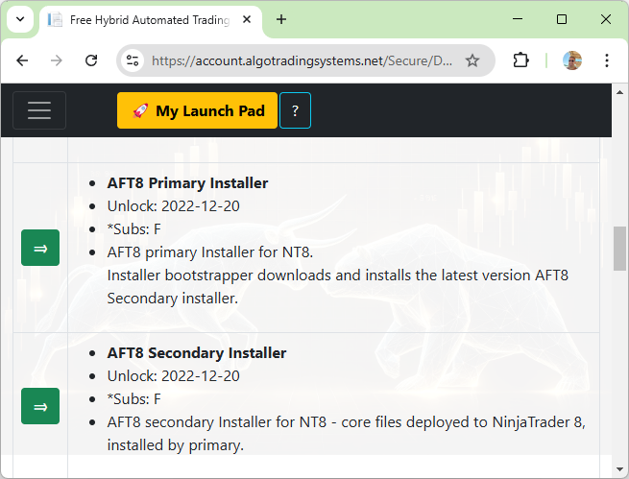
Task: Select the Free Hybrid Automated Trading tab
Action: [151, 20]
